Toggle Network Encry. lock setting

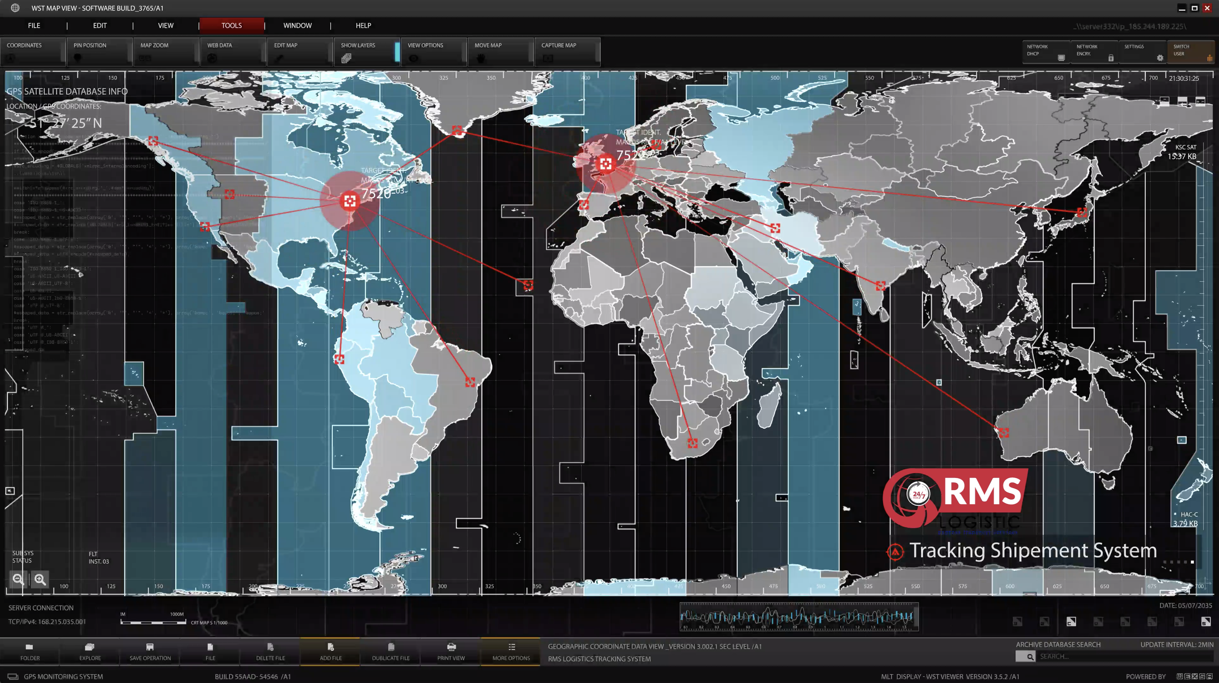click(1095, 52)
